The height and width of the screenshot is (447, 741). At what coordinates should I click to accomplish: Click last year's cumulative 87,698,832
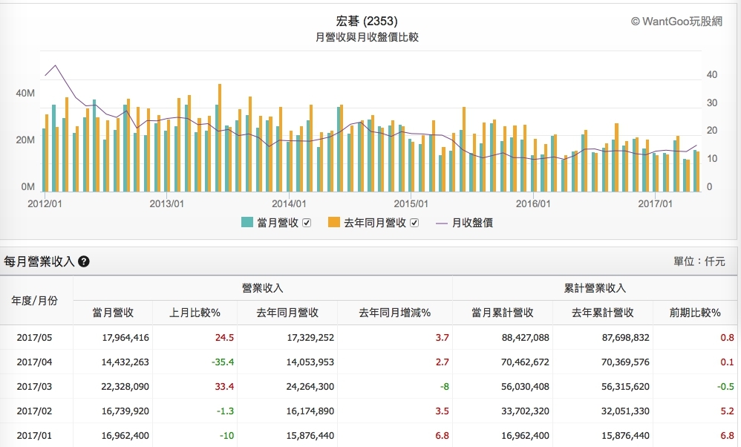(626, 337)
